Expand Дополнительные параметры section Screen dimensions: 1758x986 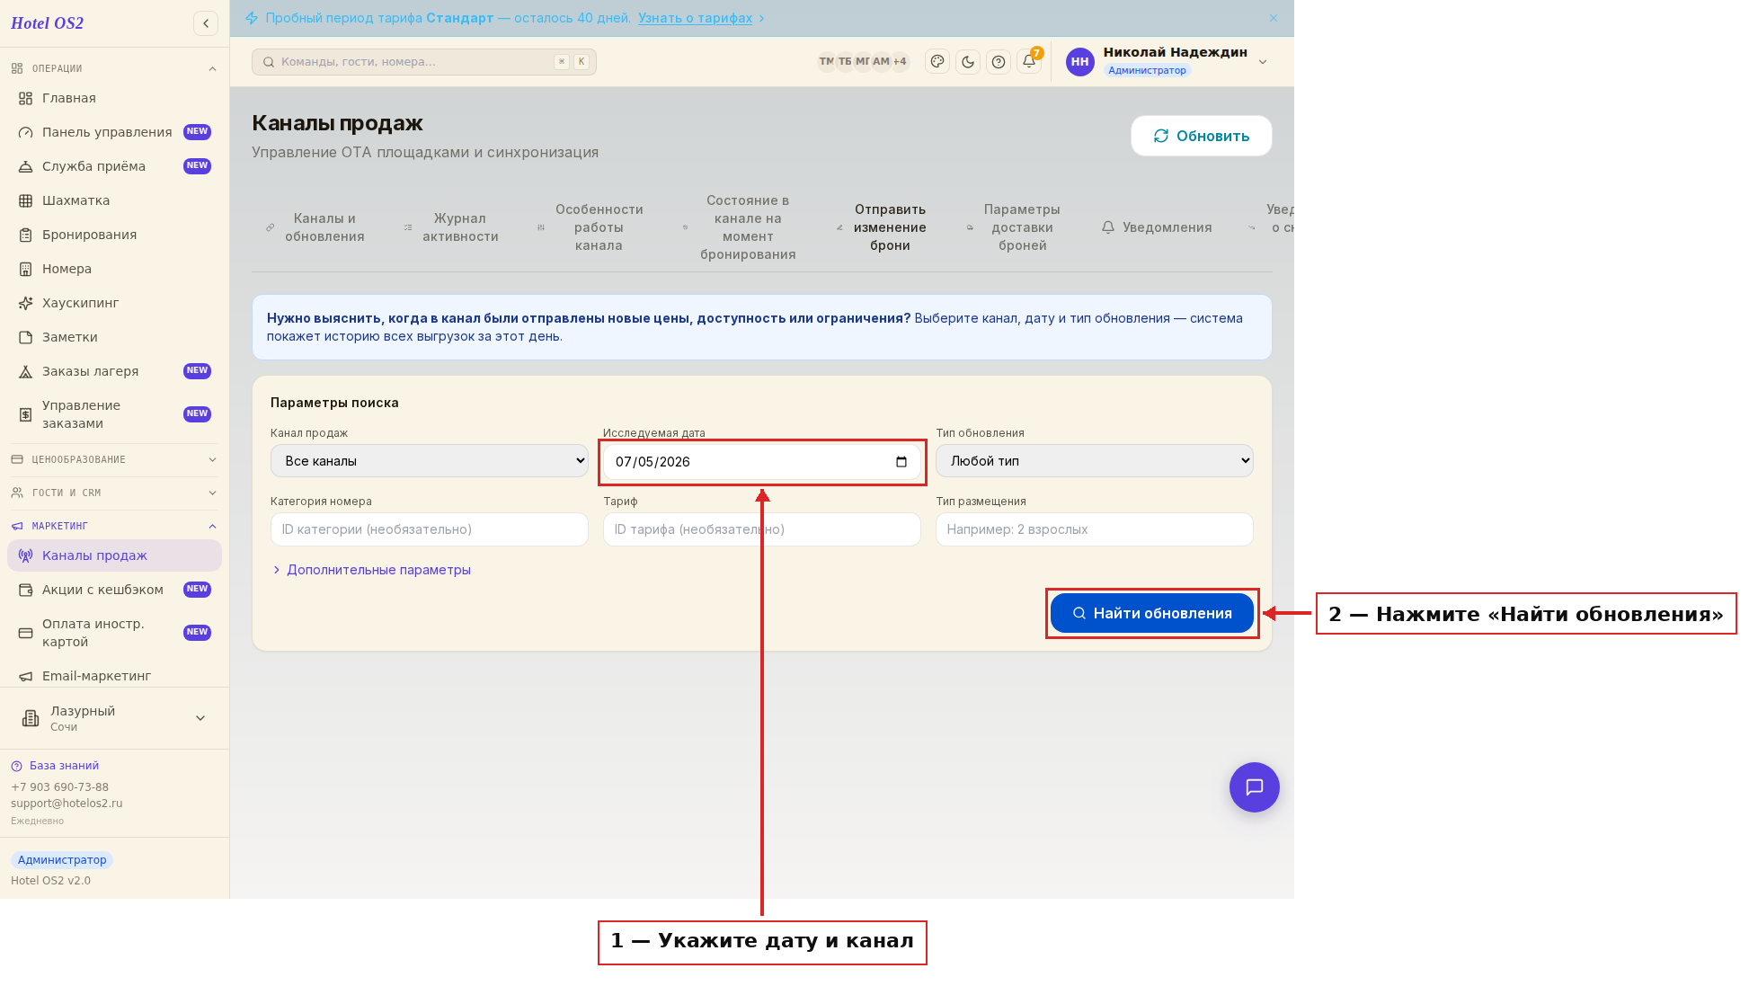point(371,570)
